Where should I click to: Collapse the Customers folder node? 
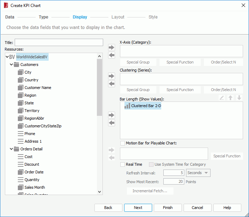point(11,65)
